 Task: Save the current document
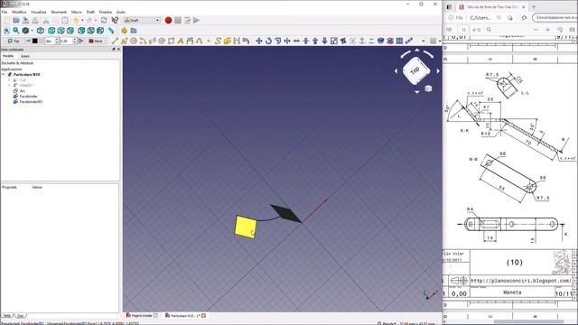(x=26, y=20)
